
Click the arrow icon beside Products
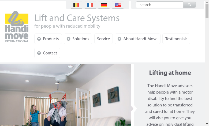pyautogui.click(x=39, y=39)
